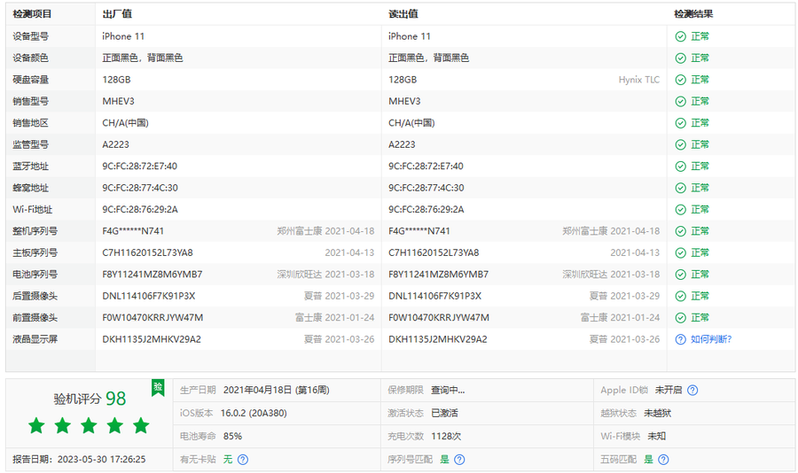Click the question icon next to 如何判断?

pos(680,339)
